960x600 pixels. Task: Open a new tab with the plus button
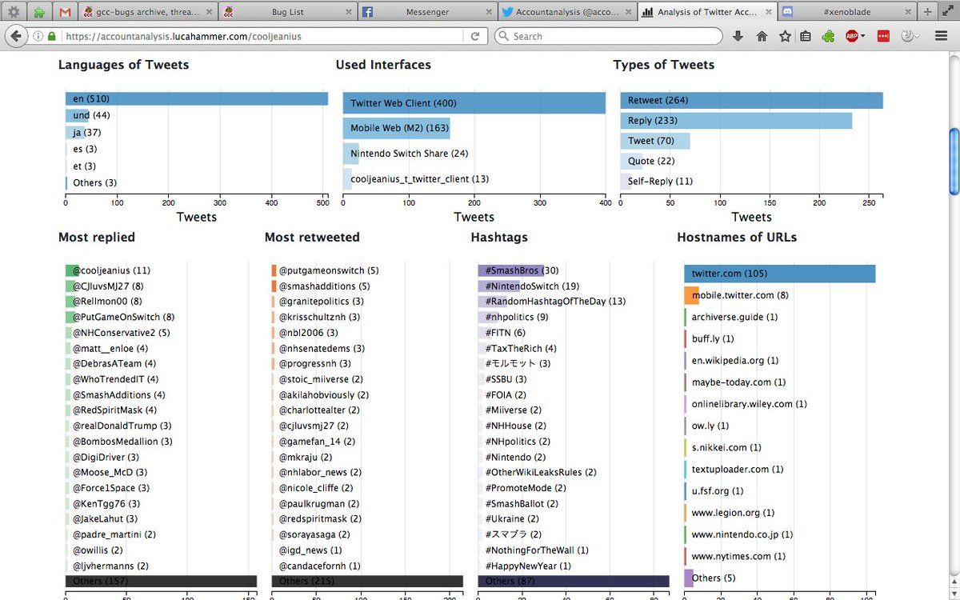pyautogui.click(x=928, y=12)
